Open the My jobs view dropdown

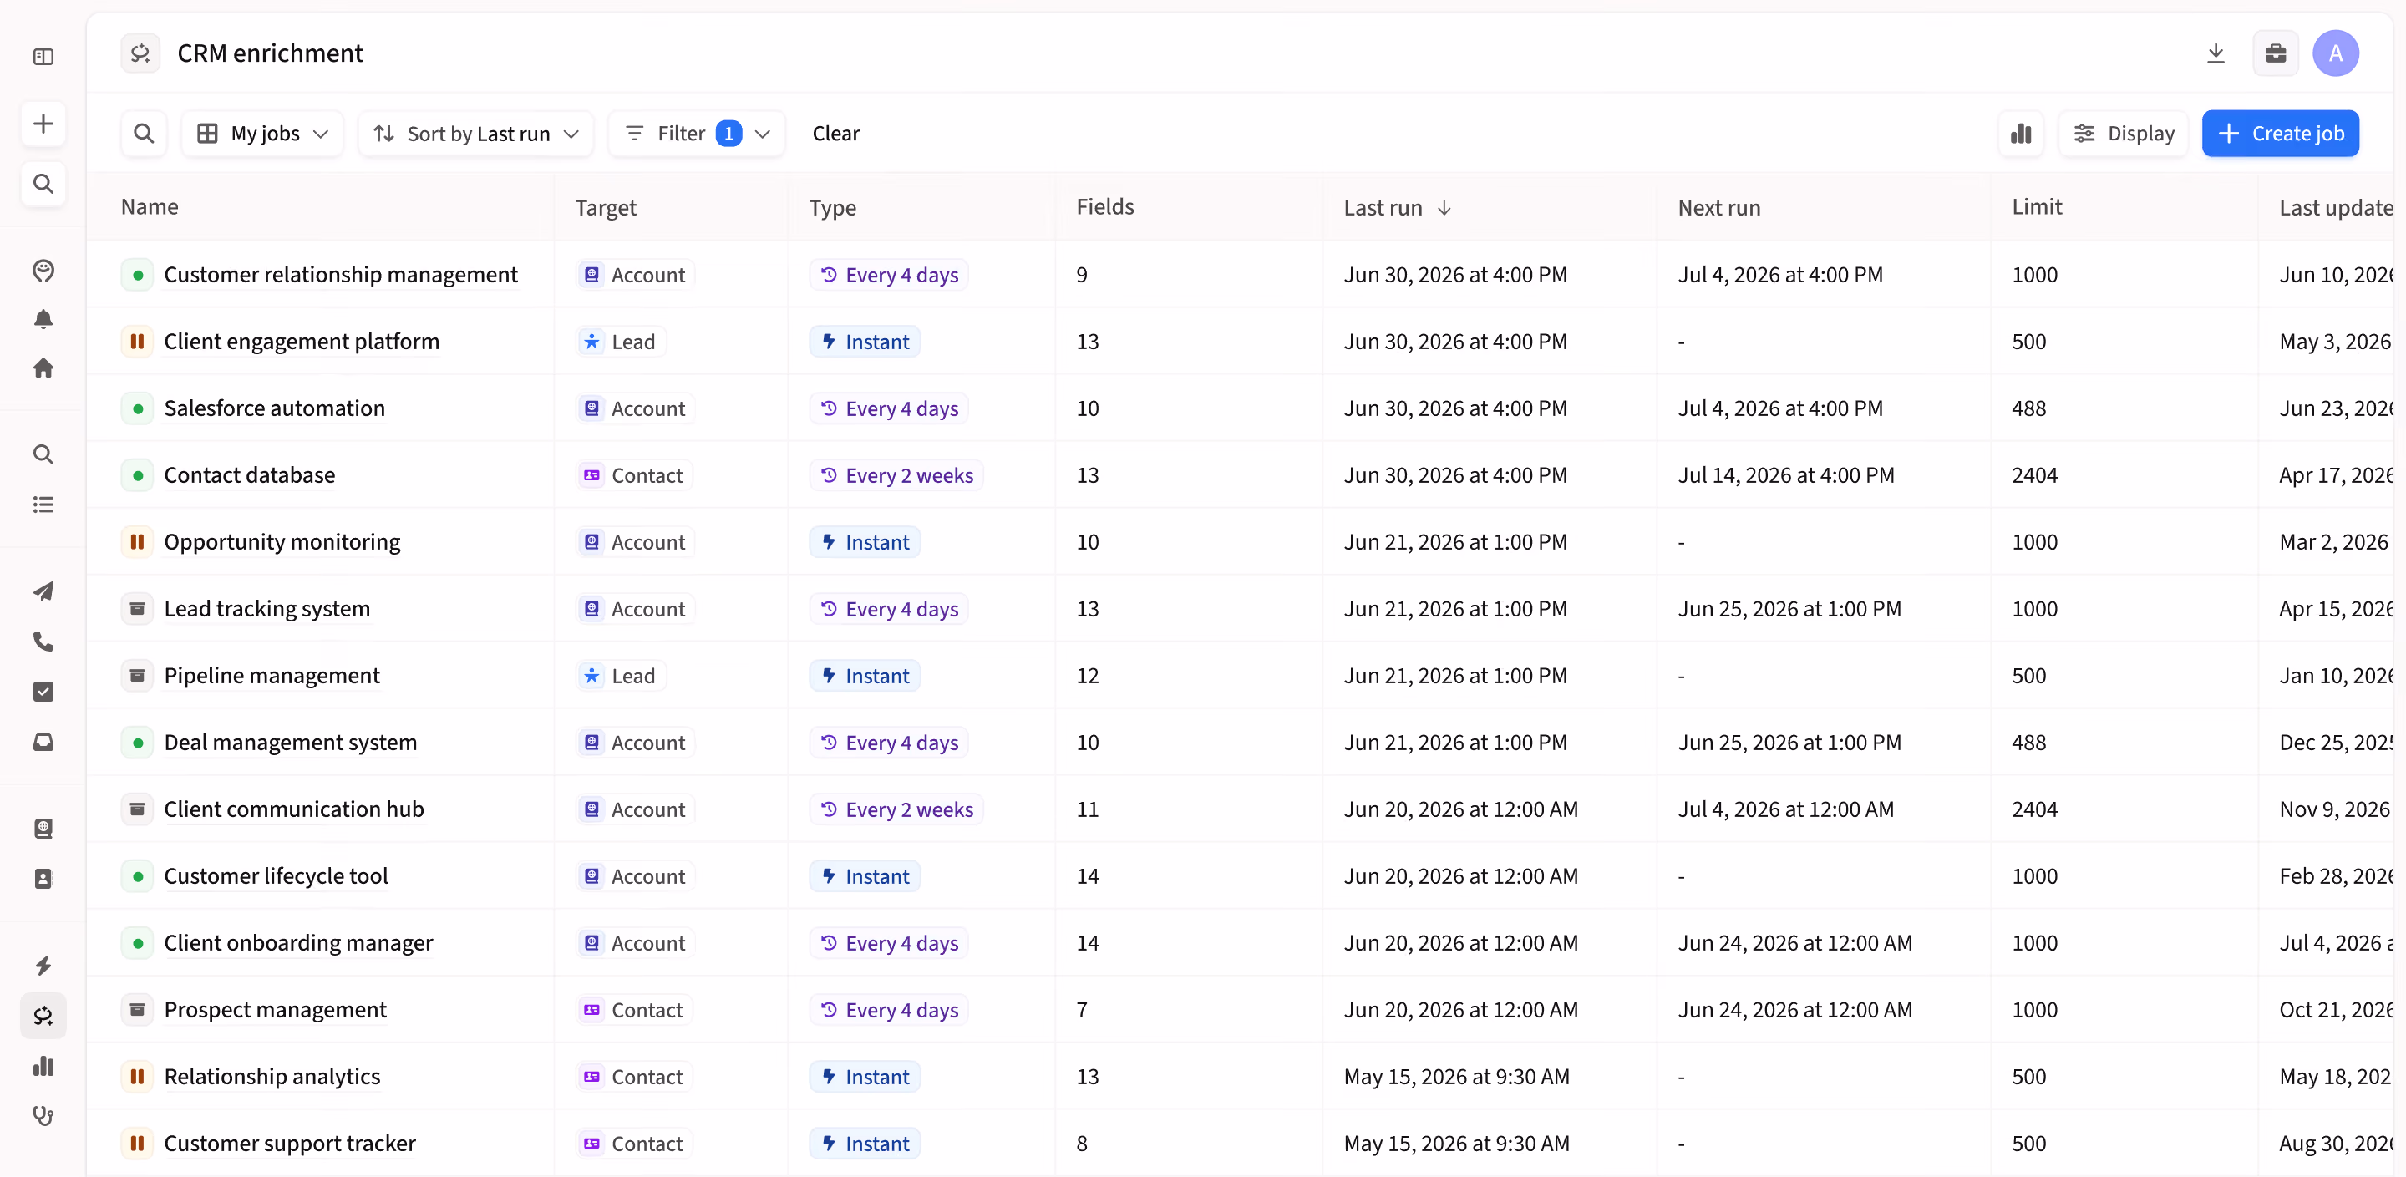click(x=262, y=134)
